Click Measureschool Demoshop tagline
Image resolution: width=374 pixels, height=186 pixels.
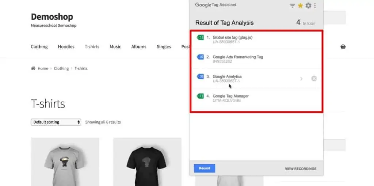[x=54, y=25]
